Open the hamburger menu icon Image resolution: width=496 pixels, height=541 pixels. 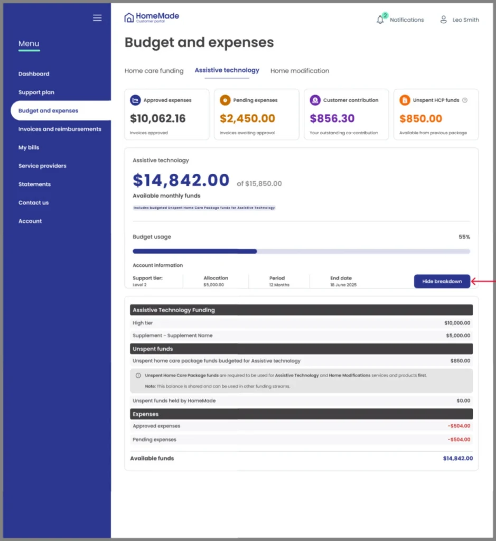97,17
